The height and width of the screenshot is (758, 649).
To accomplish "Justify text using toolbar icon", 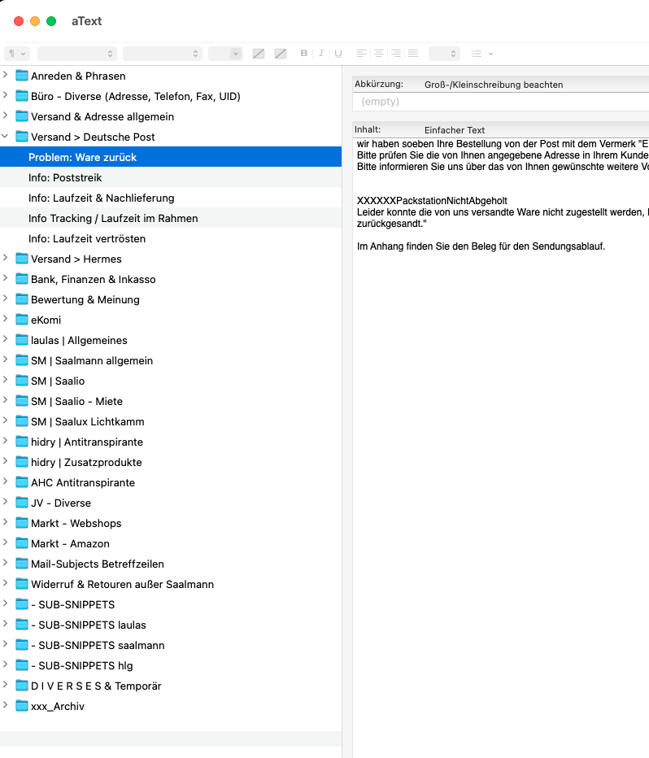I will point(413,54).
